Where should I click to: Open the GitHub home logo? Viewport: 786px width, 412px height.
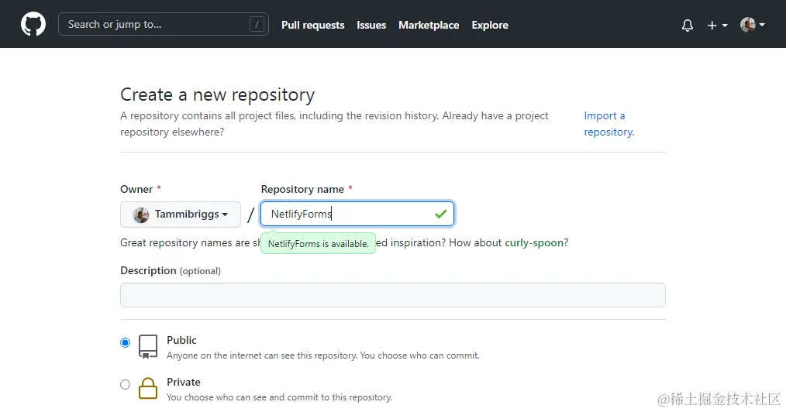(x=33, y=24)
